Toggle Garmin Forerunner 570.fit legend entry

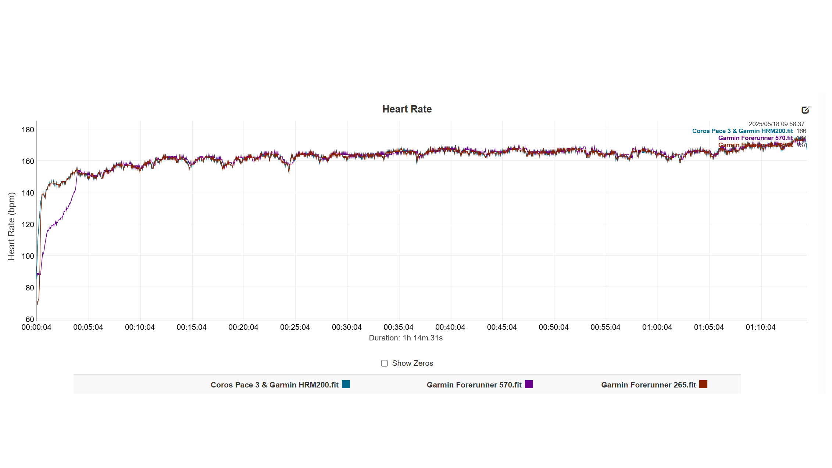474,385
